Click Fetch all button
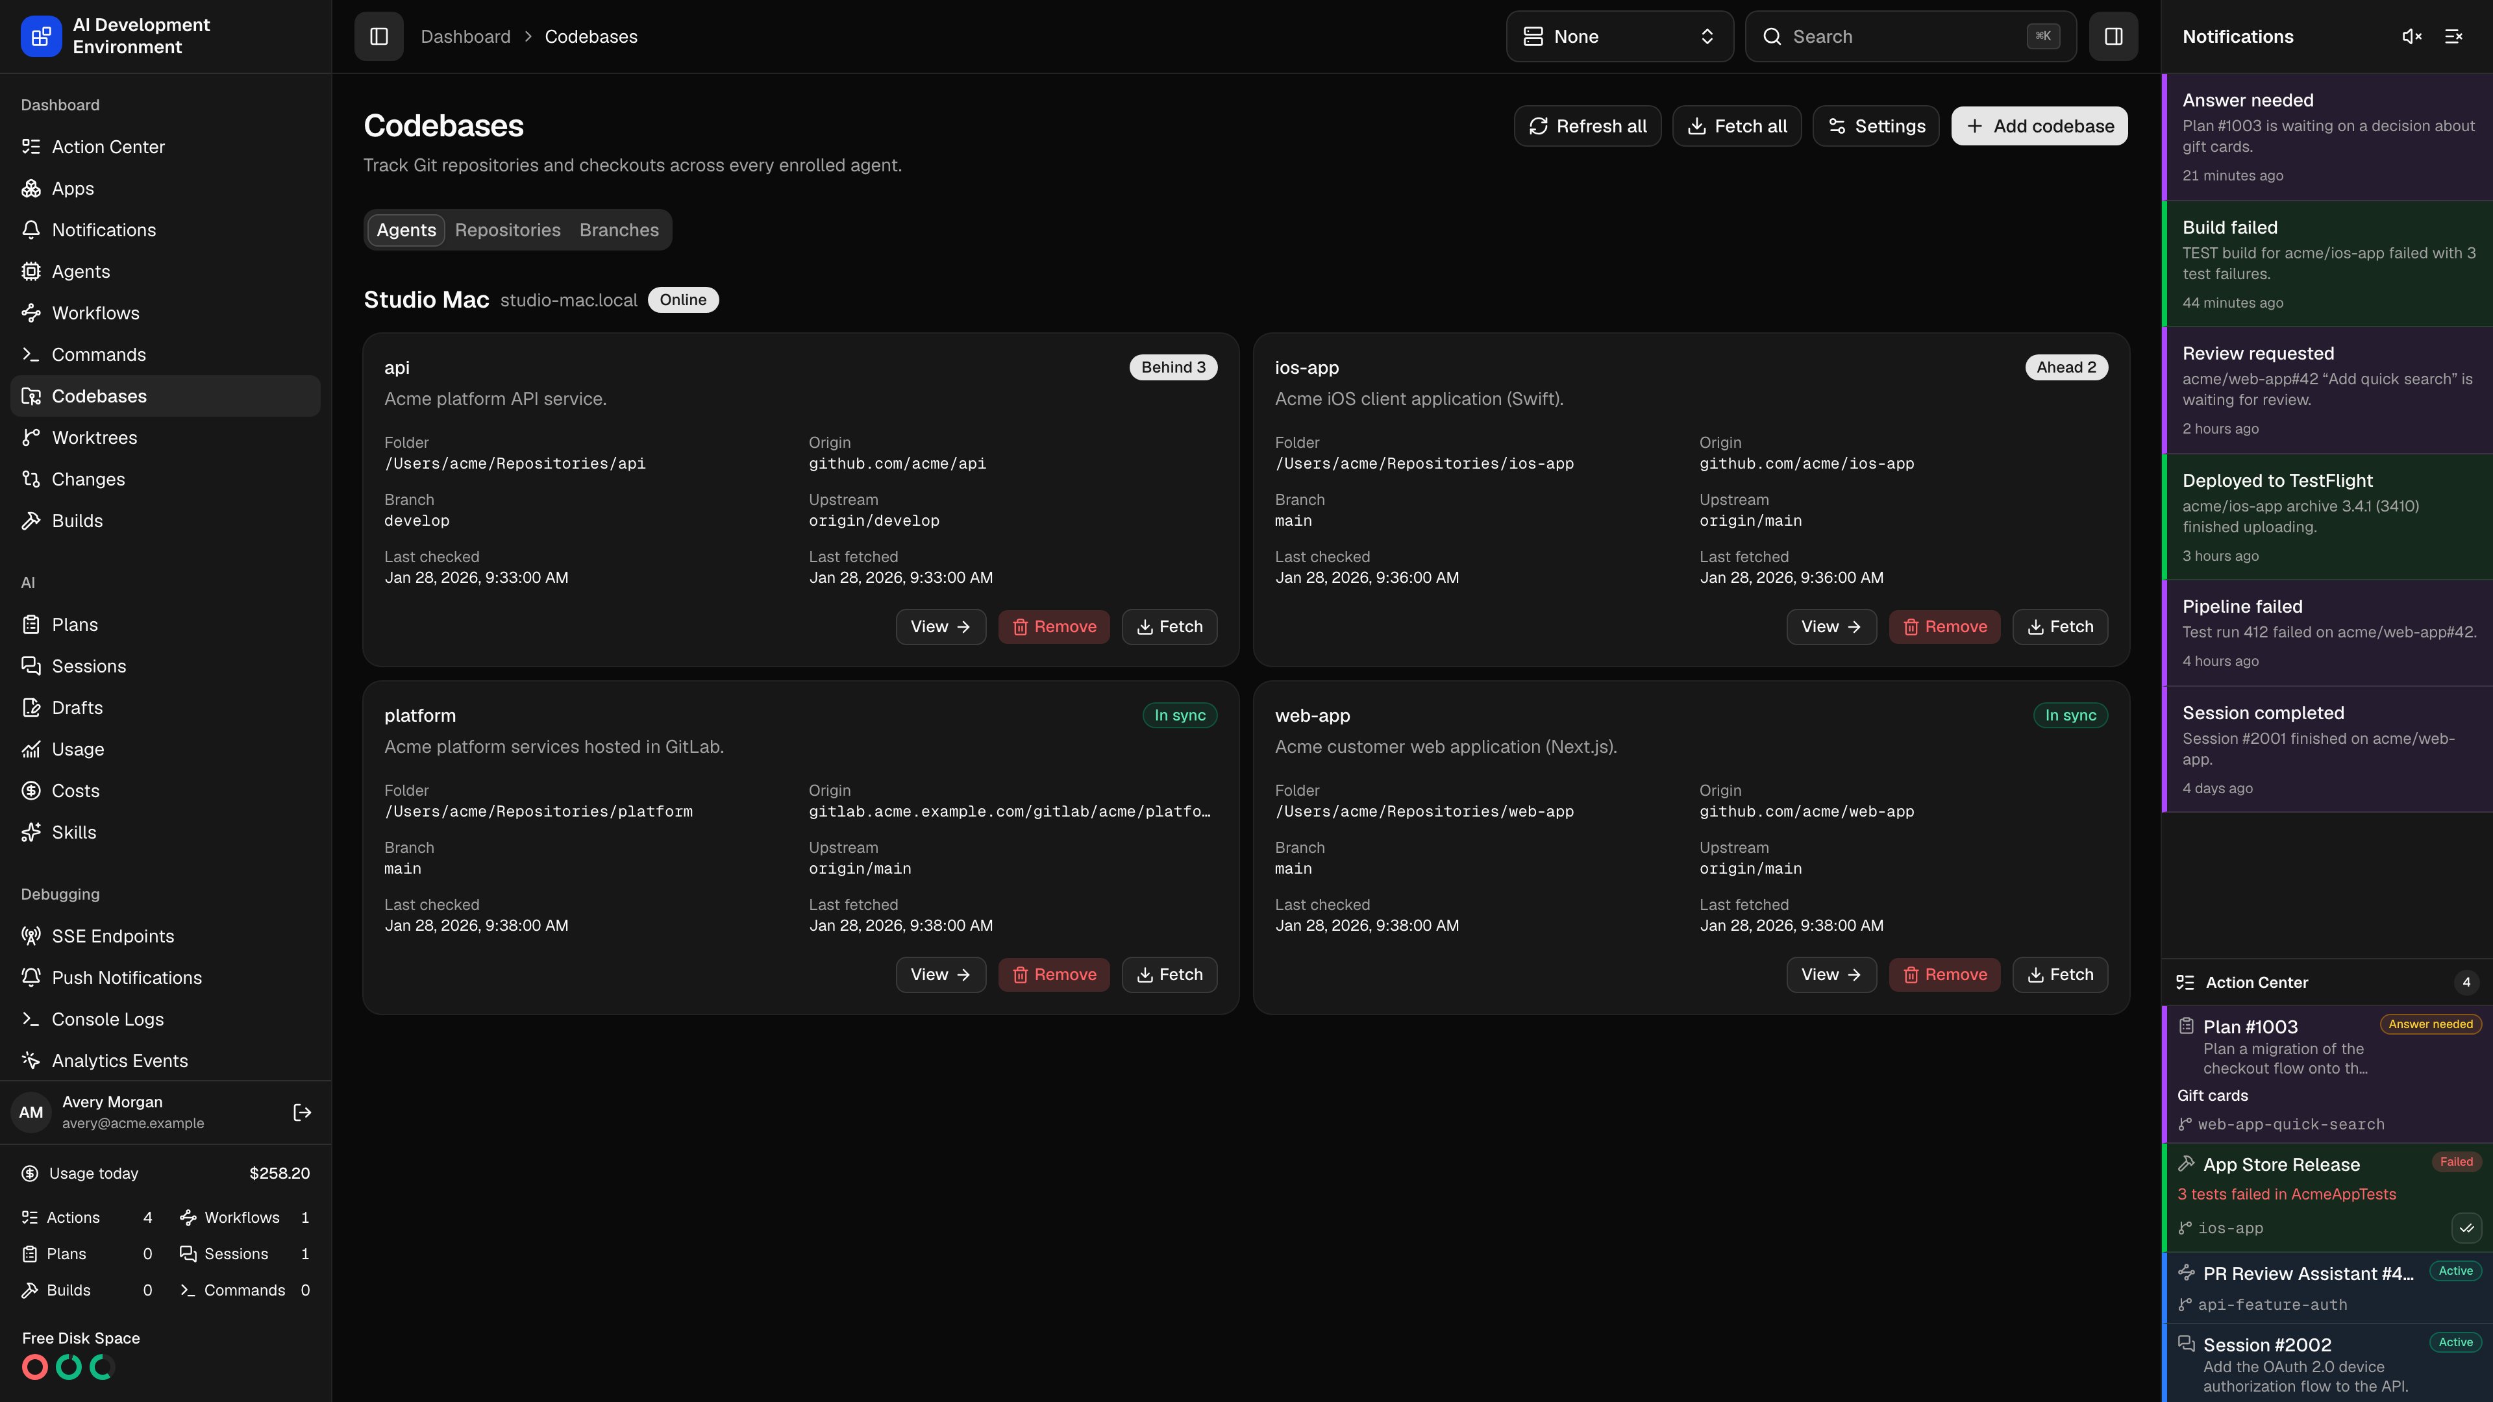 point(1736,126)
